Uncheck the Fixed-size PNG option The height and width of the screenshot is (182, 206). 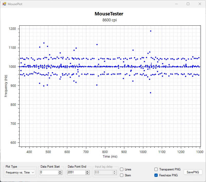coord(156,175)
